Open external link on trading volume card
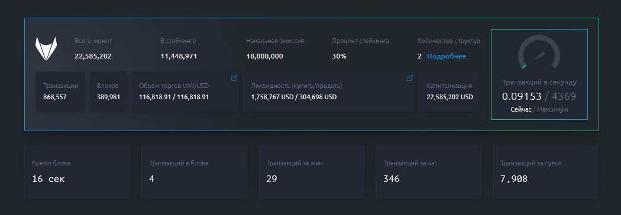Image resolution: width=621 pixels, height=215 pixels. coord(234,78)
